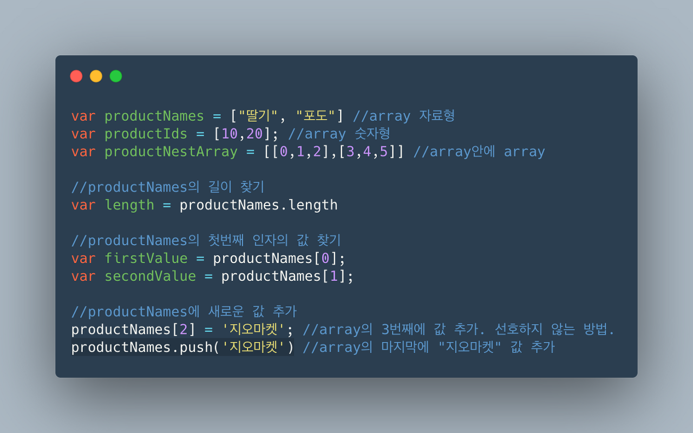Select the inner array [0,1,2]
The width and height of the screenshot is (693, 433).
300,152
